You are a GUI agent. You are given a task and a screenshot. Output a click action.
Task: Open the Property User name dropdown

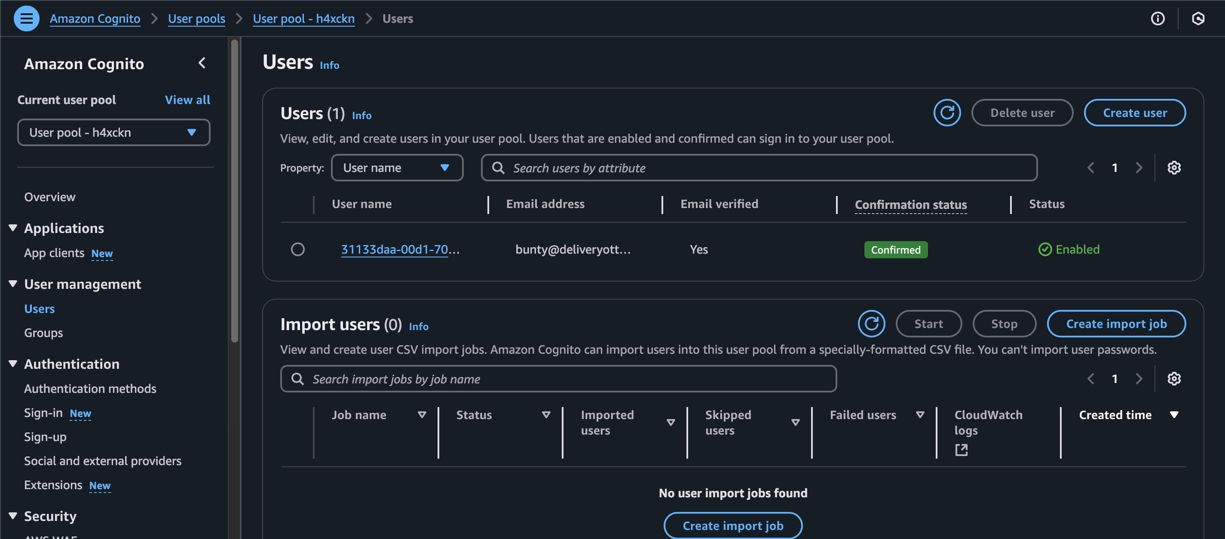[x=397, y=168]
